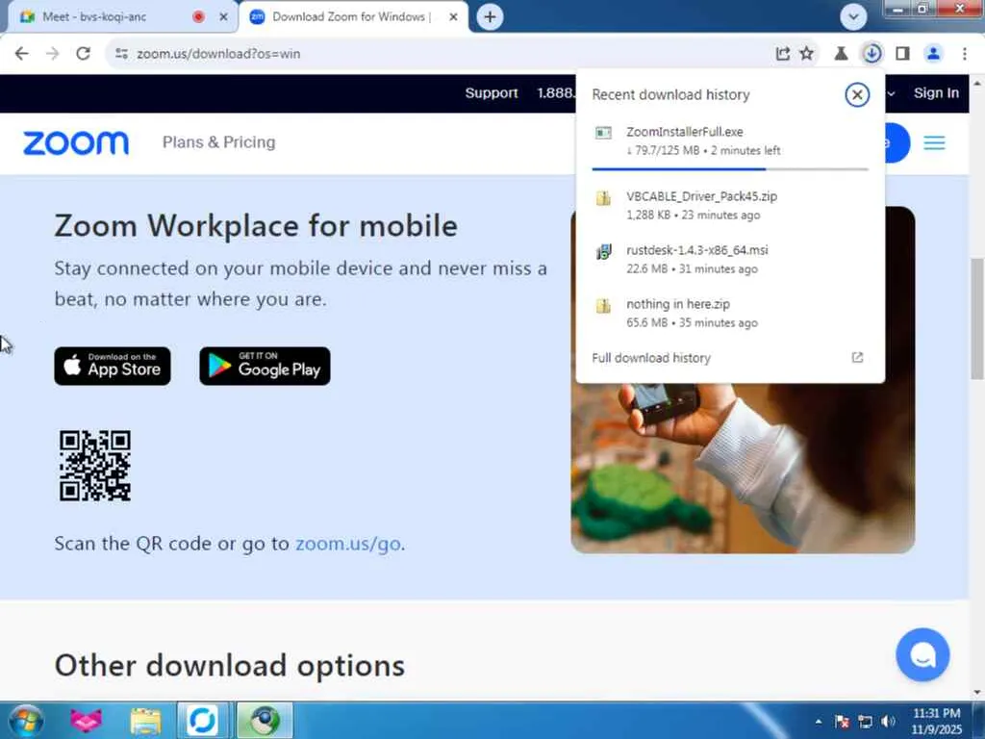Screen dimensions: 985x739
Task: Open the Action Center flag icon
Action: (x=842, y=722)
